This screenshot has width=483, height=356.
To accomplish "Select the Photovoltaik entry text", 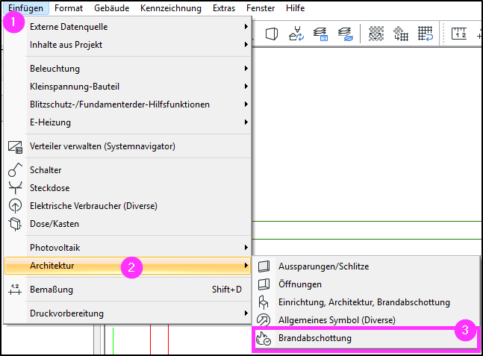I will click(54, 248).
